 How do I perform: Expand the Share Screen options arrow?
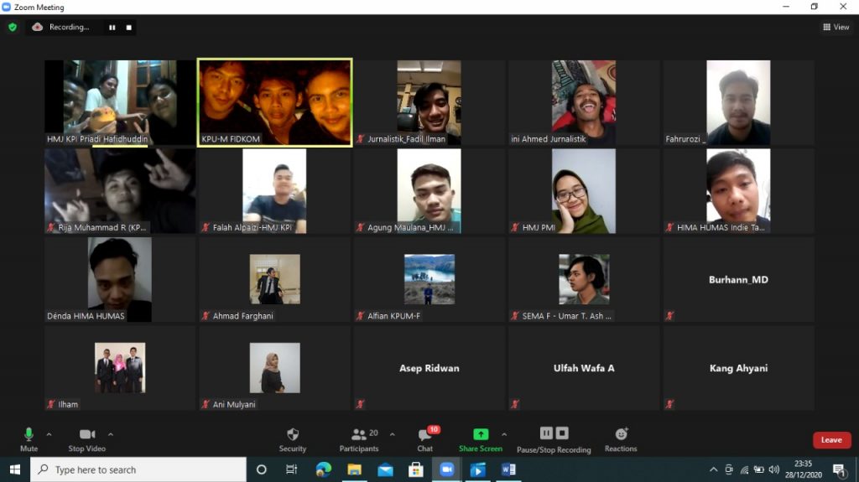[x=504, y=434]
